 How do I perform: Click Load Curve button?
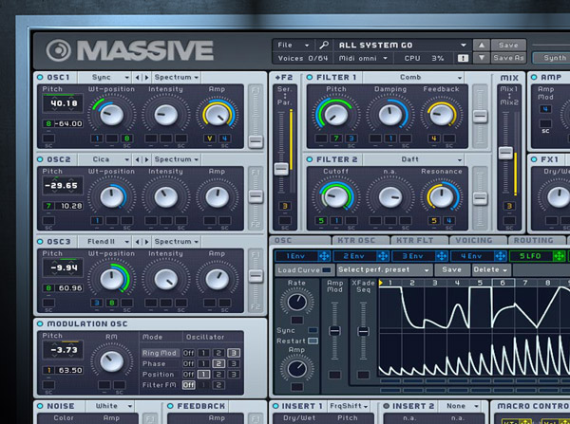pos(305,270)
